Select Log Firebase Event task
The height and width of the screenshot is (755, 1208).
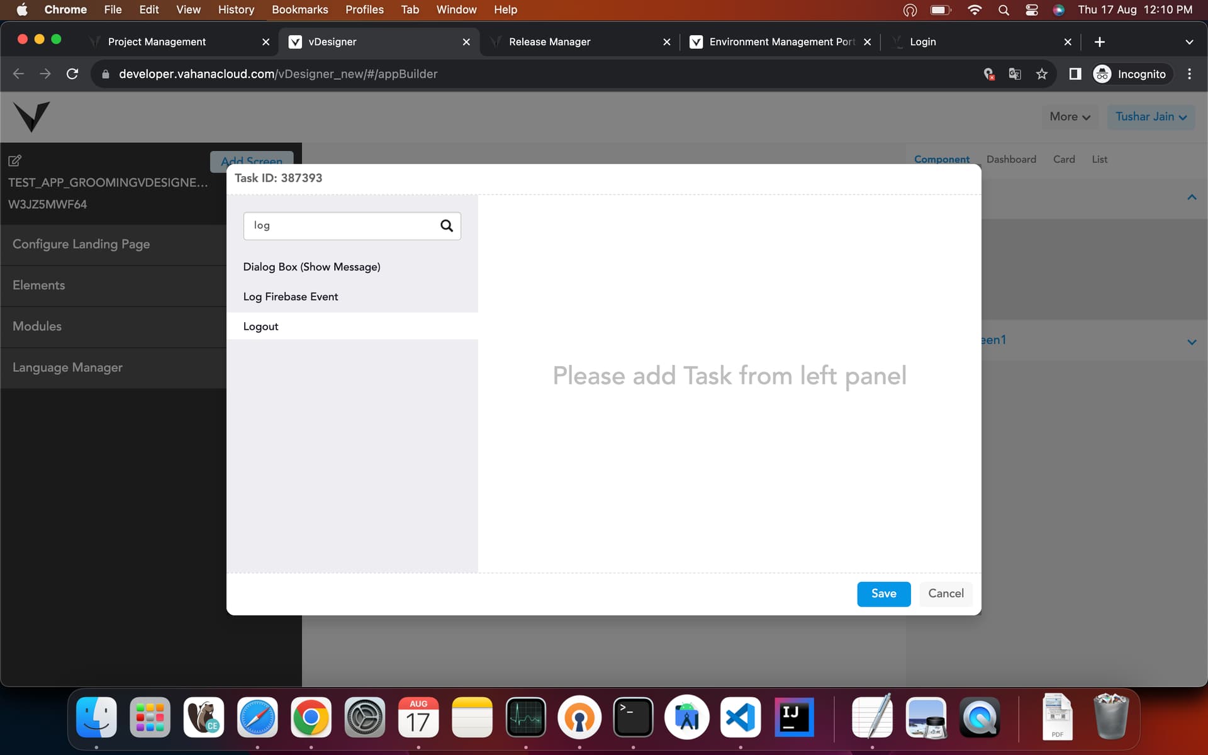(x=291, y=297)
